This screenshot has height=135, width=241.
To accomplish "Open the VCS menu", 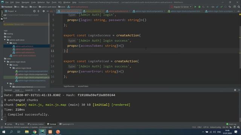I will tap(60, 3).
